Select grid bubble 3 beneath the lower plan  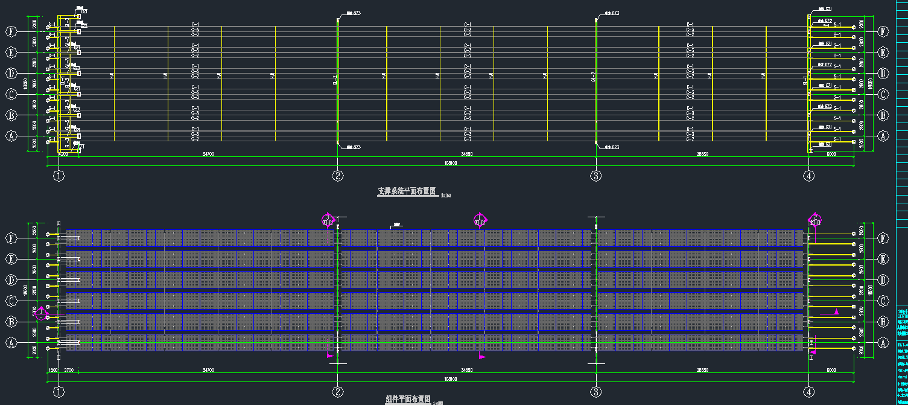click(x=596, y=392)
